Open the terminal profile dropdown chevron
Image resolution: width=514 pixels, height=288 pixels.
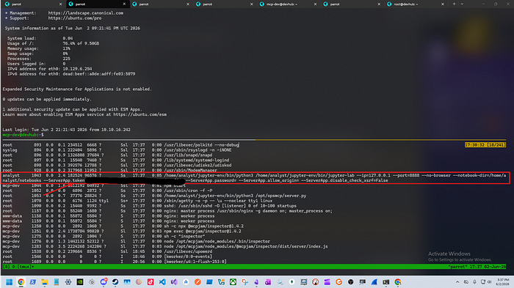462,4
